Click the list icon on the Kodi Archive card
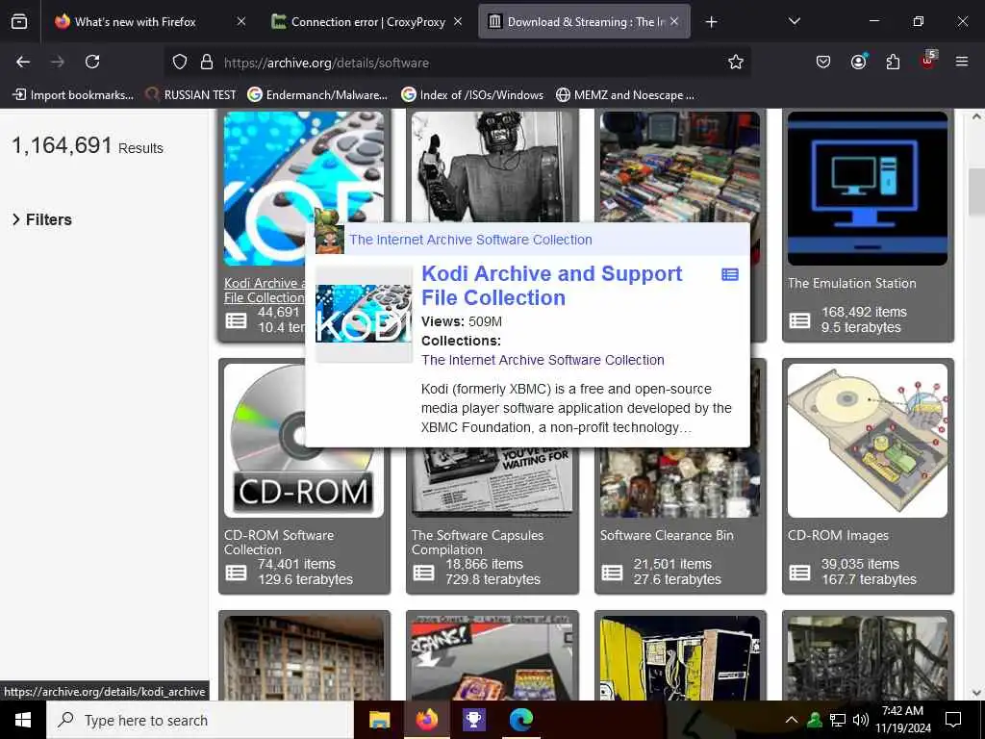 click(x=237, y=320)
